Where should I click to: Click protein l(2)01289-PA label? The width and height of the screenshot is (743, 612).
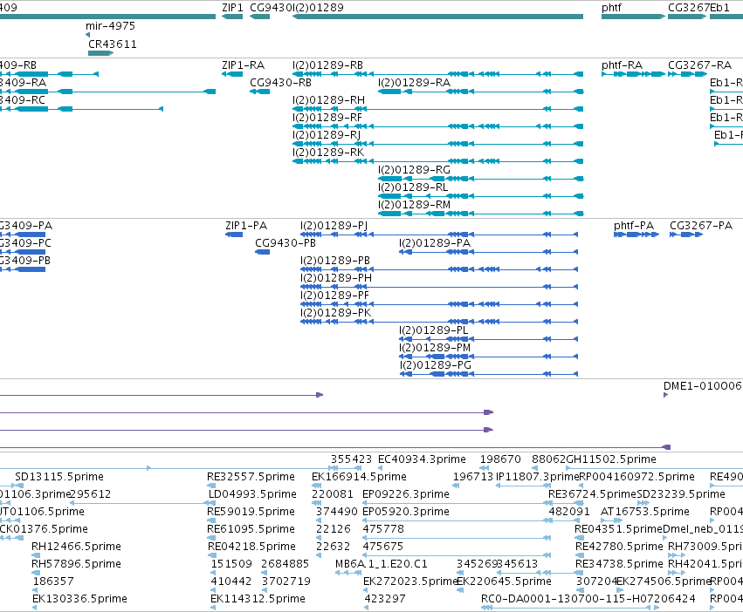pyautogui.click(x=435, y=243)
